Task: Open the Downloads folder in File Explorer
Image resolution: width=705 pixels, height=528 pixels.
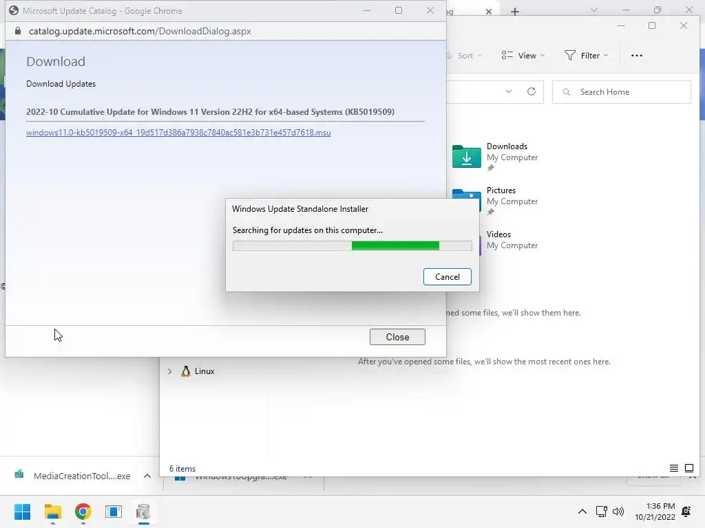Action: coord(494,156)
